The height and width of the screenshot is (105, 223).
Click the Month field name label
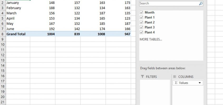149,13
